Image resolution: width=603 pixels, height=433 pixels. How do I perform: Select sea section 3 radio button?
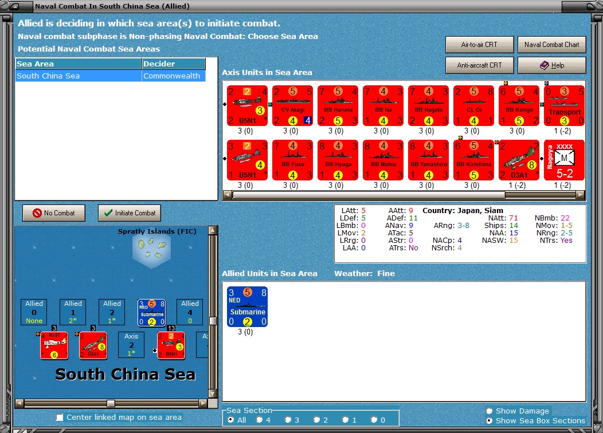pos(288,420)
